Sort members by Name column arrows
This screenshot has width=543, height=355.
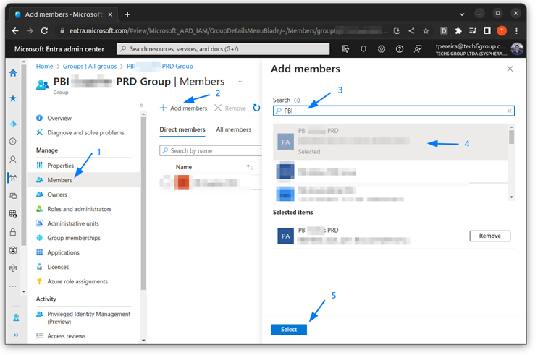tap(249, 167)
